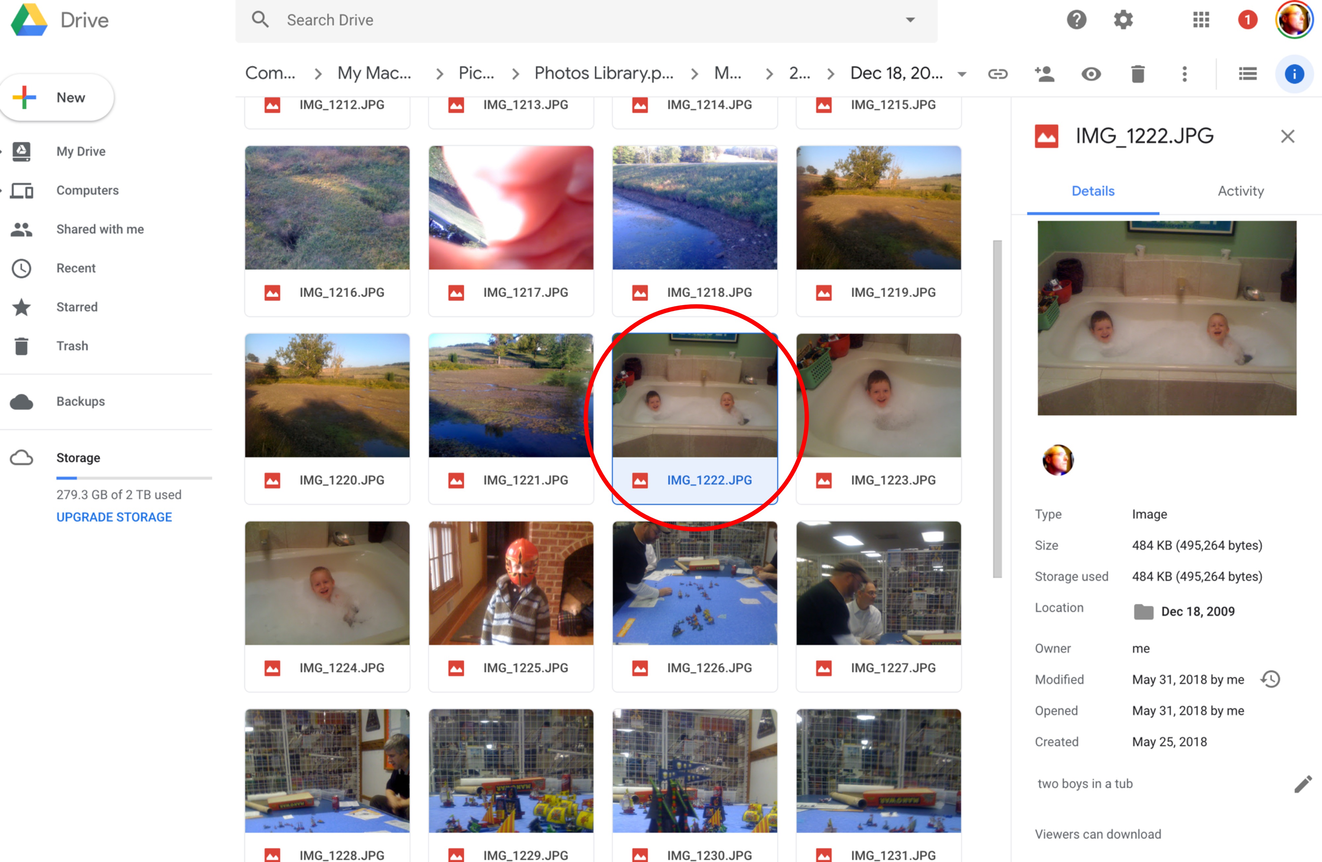Expand the My Drive tree arrow
1322x862 pixels.
pos(2,151)
